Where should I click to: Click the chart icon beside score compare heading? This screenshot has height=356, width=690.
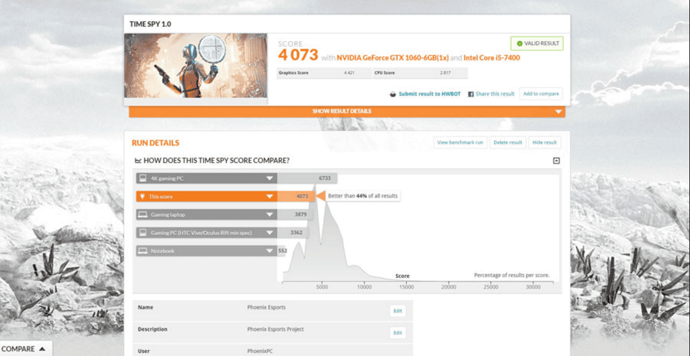[x=137, y=161]
